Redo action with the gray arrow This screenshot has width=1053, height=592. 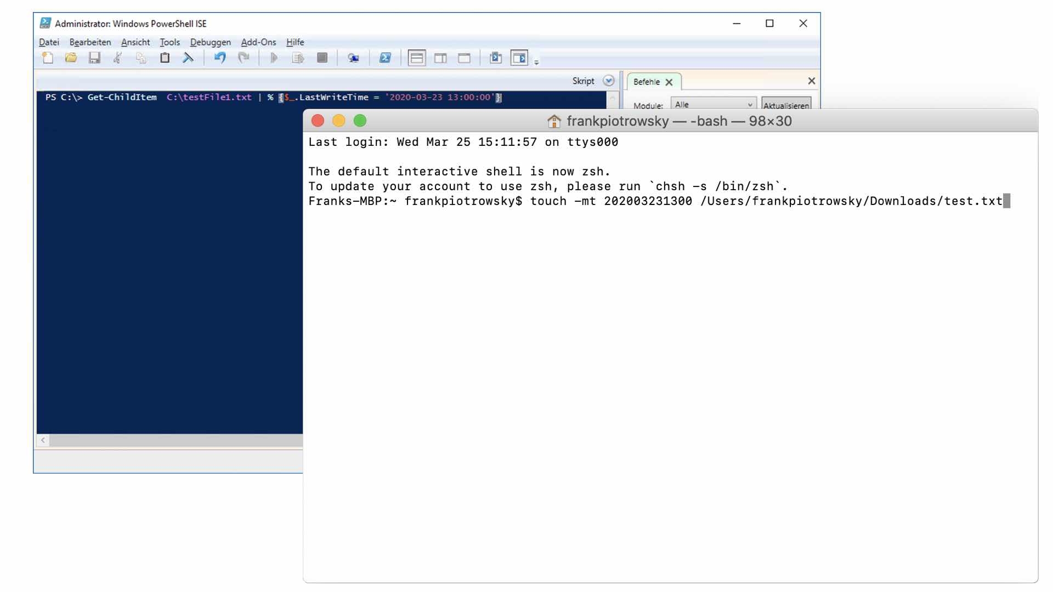[244, 58]
